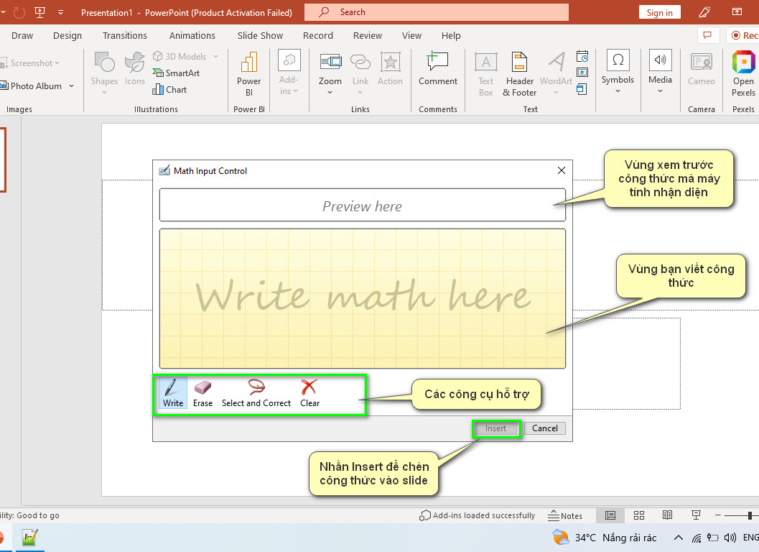Open the WordArt styles
759x552 pixels.
(557, 72)
